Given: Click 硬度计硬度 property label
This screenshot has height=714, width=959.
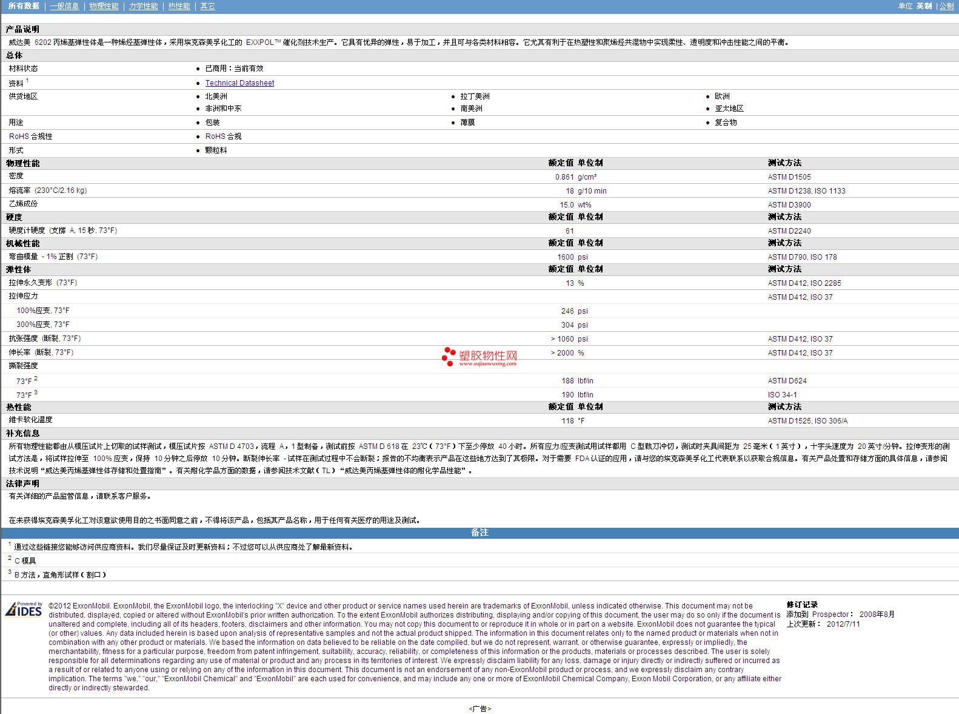Looking at the screenshot, I should click(27, 231).
